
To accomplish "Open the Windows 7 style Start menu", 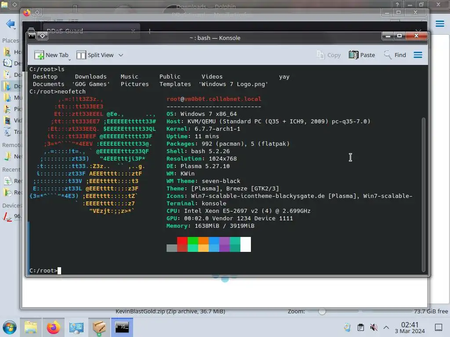I will tap(10, 327).
